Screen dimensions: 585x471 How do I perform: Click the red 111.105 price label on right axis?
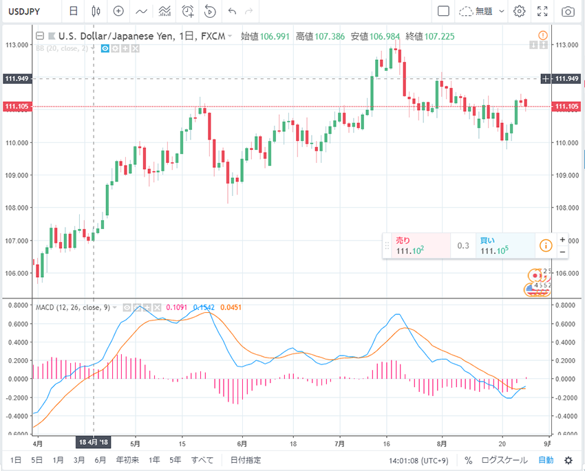click(566, 107)
